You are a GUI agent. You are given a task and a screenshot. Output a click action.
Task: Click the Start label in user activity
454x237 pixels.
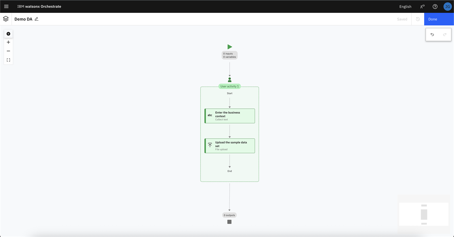tap(230, 93)
